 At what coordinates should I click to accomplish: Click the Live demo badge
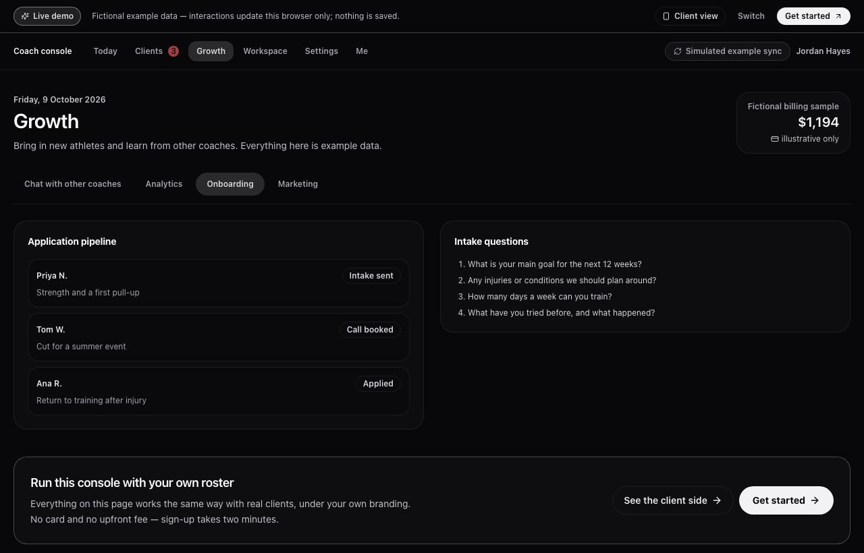tap(47, 16)
